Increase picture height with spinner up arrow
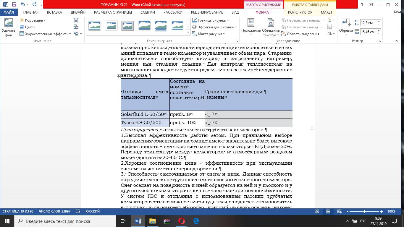Image resolution: width=404 pixels, height=227 pixels. [379, 21]
